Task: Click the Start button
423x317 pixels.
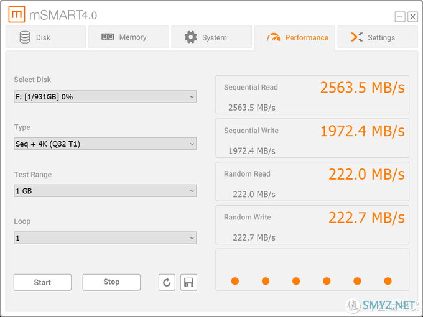Action: click(43, 282)
